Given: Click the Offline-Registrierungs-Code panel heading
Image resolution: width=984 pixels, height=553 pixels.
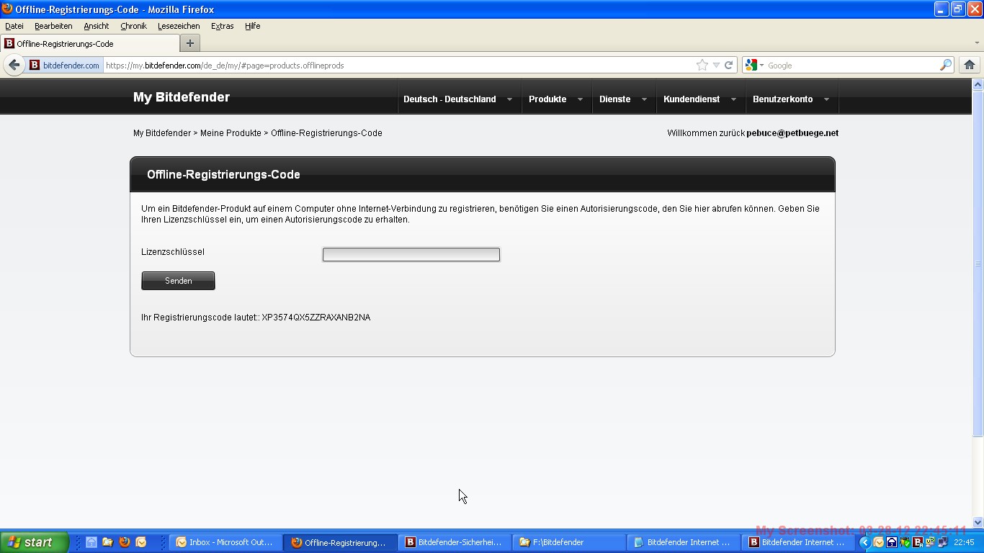Looking at the screenshot, I should [223, 174].
